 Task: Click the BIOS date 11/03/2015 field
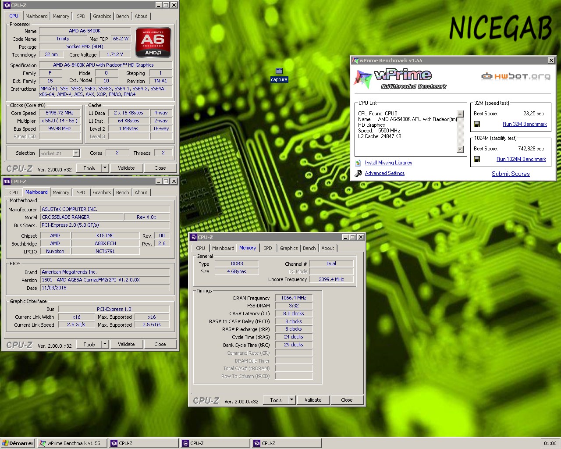pos(105,288)
